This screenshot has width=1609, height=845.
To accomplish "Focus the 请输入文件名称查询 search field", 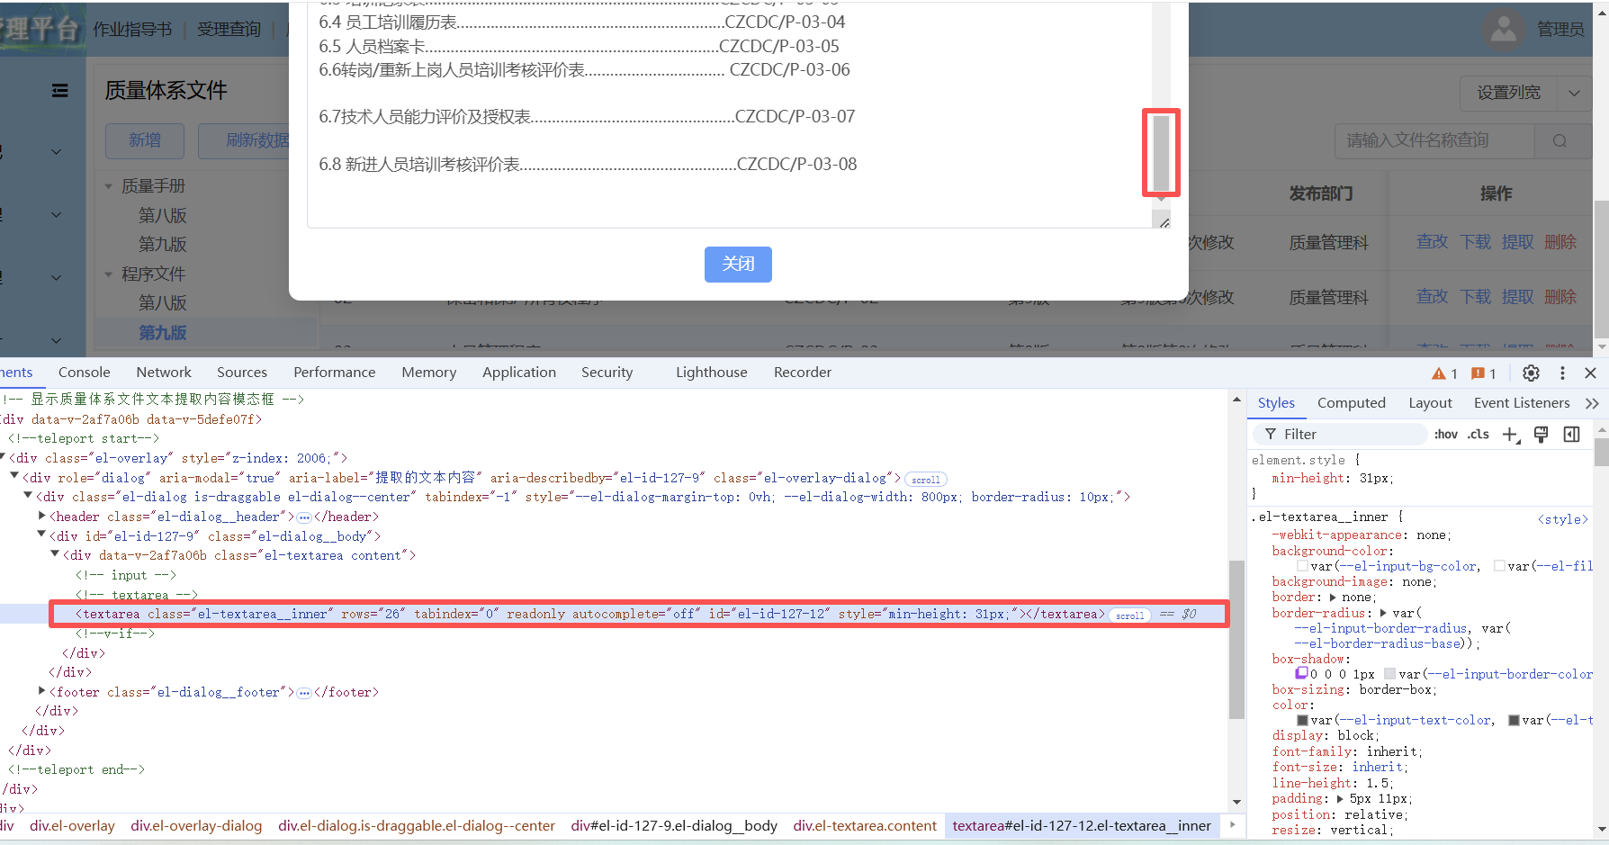I will [x=1434, y=140].
